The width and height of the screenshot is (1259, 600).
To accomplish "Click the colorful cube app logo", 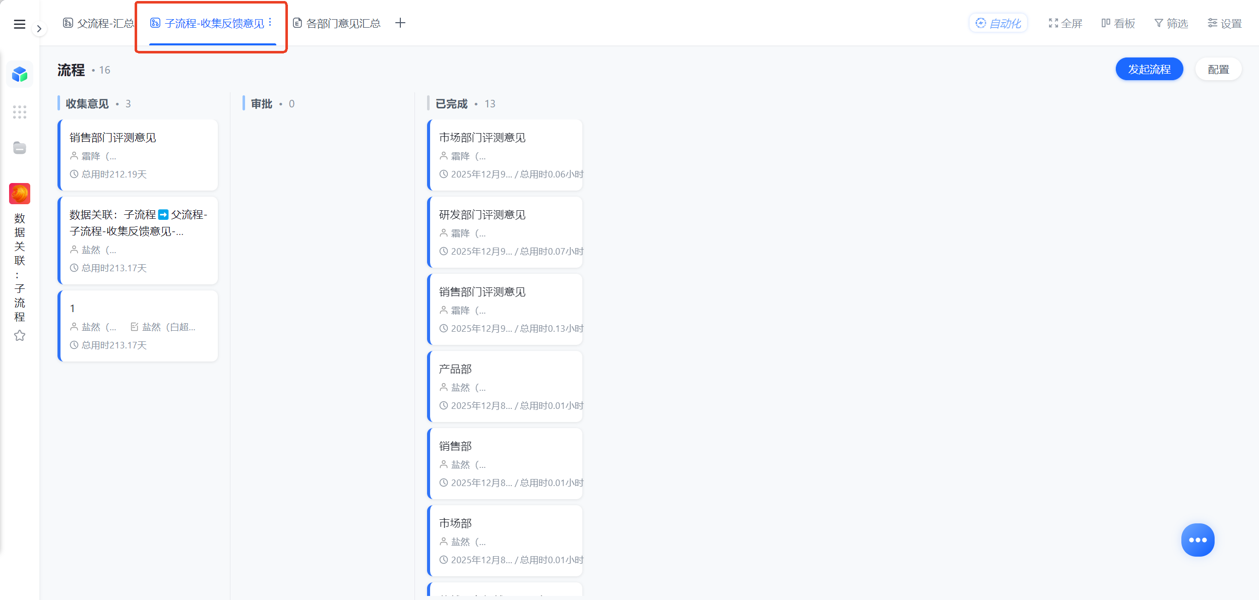I will (x=20, y=74).
